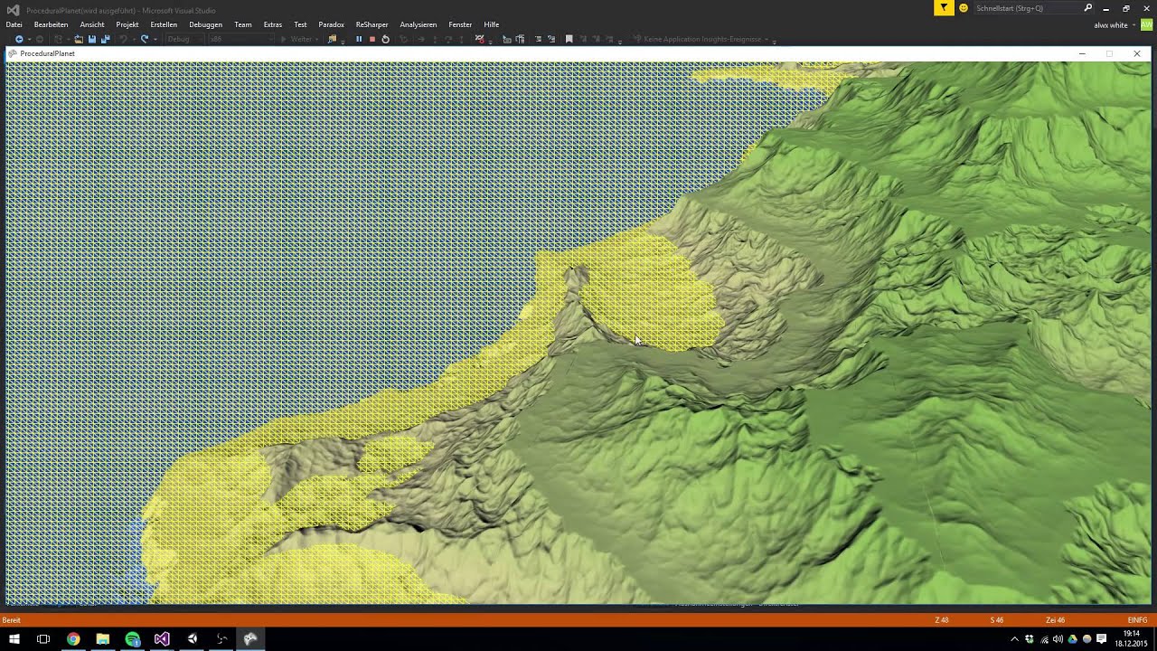Screen dimensions: 1157x651
Task: Open the Visual Studio taskbar icon
Action: tap(162, 639)
